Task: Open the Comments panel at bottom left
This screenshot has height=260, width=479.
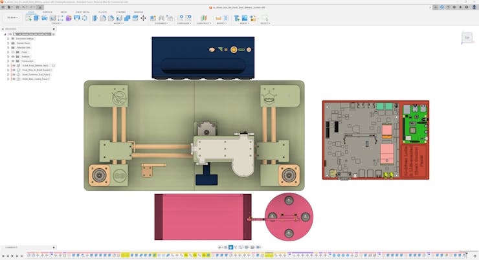Action: pos(12,247)
